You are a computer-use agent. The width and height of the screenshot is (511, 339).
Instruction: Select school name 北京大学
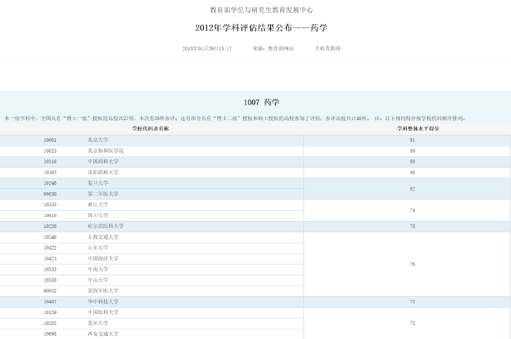98,140
